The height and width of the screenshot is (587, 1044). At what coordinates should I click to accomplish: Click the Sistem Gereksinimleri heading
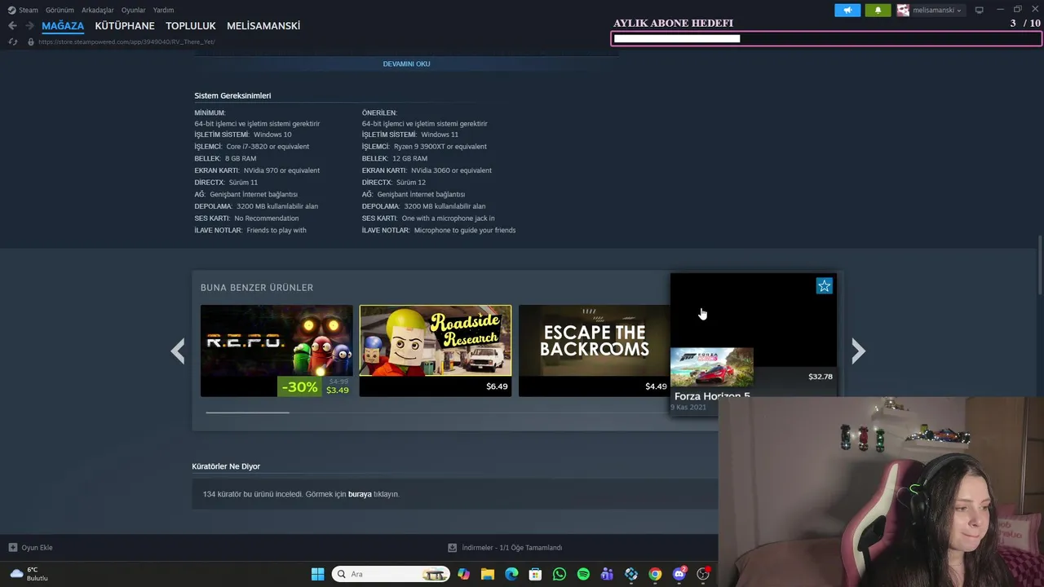point(232,95)
